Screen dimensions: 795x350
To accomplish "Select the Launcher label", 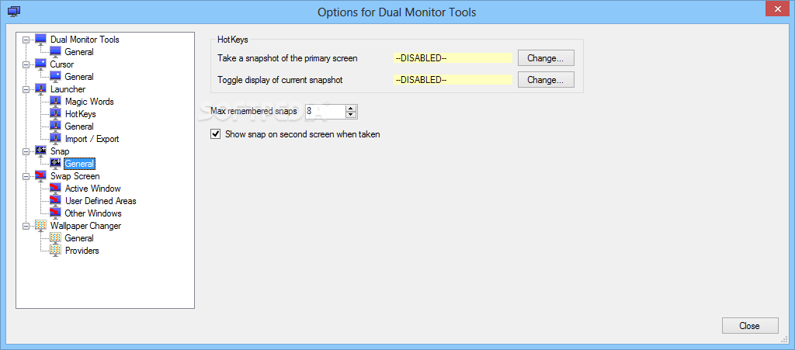I will [68, 89].
